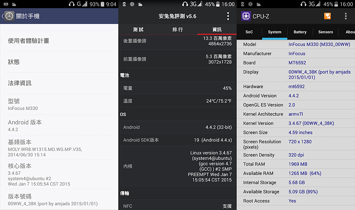Tap Screen Resolution 720 x 1280 value

click(x=300, y=141)
